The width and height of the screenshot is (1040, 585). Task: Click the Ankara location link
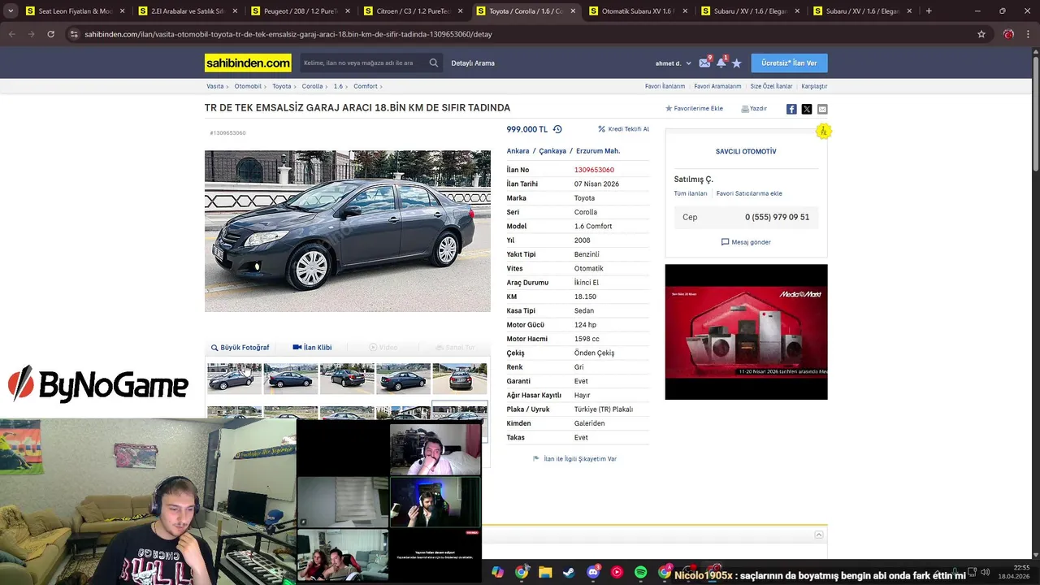tap(518, 151)
